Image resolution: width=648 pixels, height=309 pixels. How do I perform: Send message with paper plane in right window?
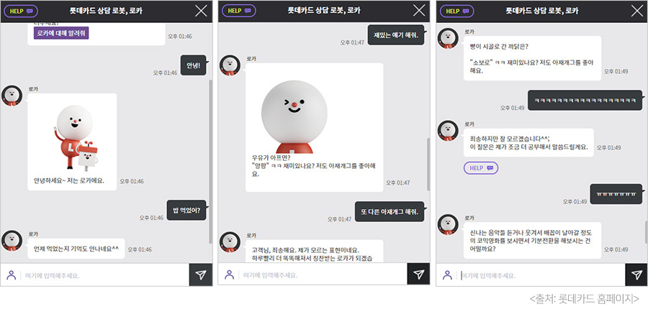[x=636, y=275]
